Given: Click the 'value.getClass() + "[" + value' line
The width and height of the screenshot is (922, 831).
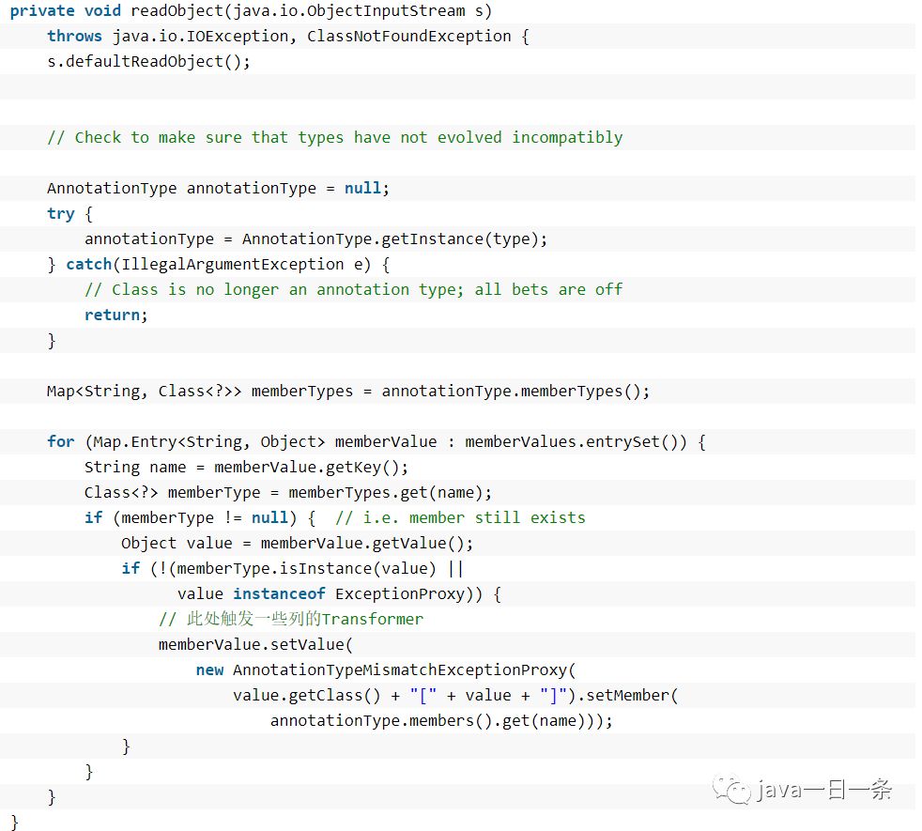Looking at the screenshot, I should click(x=455, y=695).
